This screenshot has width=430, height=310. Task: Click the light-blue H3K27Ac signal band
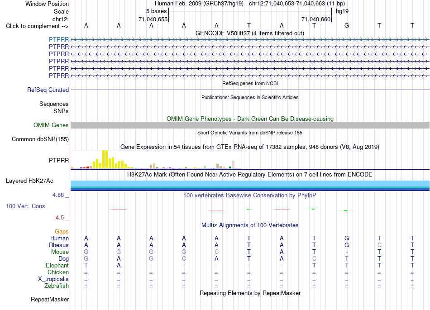(x=250, y=183)
